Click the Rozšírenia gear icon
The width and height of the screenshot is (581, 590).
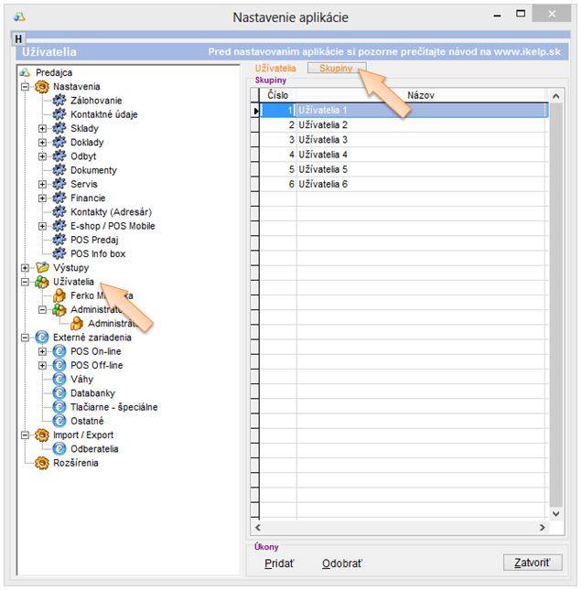(x=41, y=463)
